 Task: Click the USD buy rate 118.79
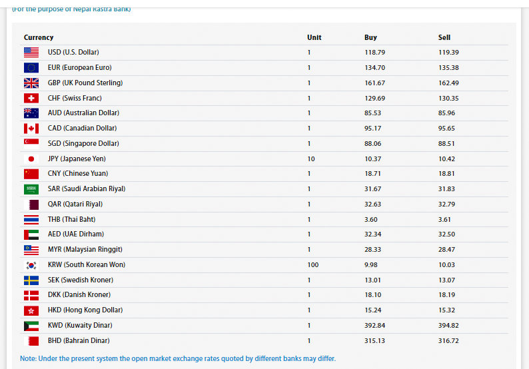[x=375, y=52]
